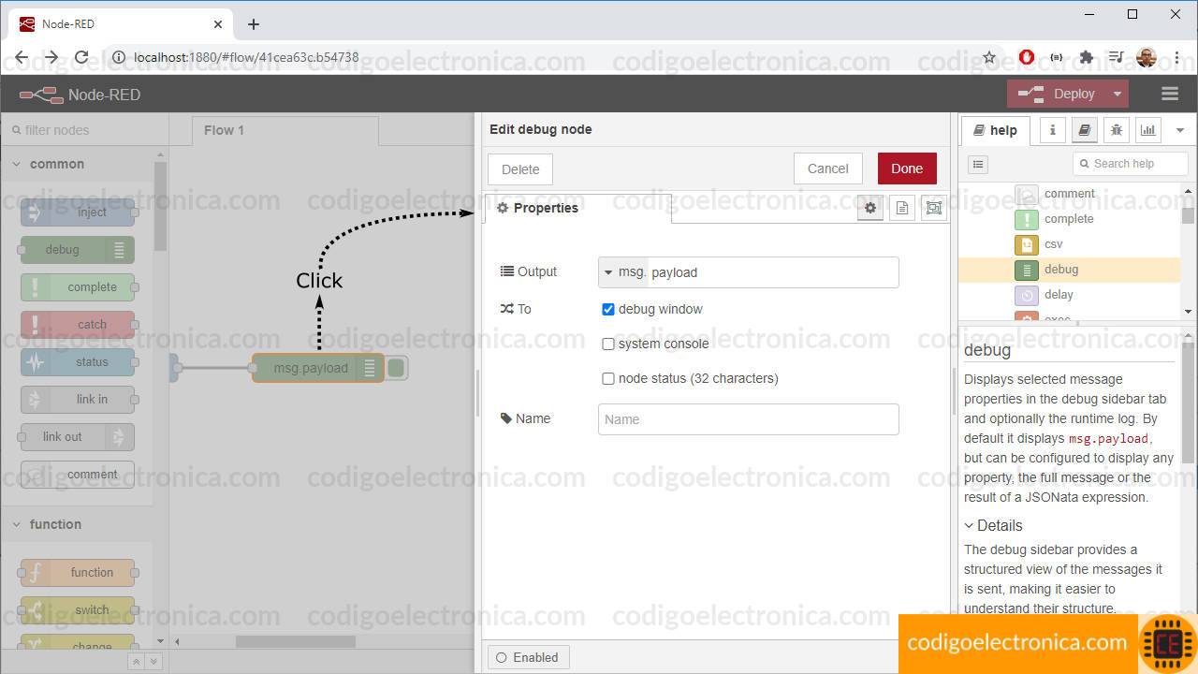The width and height of the screenshot is (1198, 674).
Task: Select the debug node in palette
Action: 78,250
